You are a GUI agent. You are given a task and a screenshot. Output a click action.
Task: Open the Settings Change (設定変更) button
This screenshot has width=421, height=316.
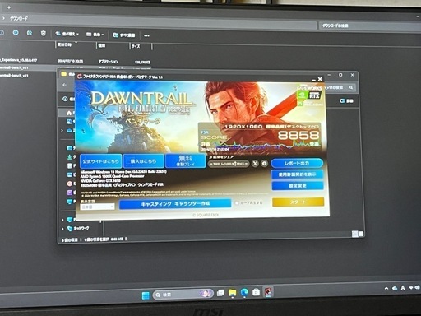(298, 186)
